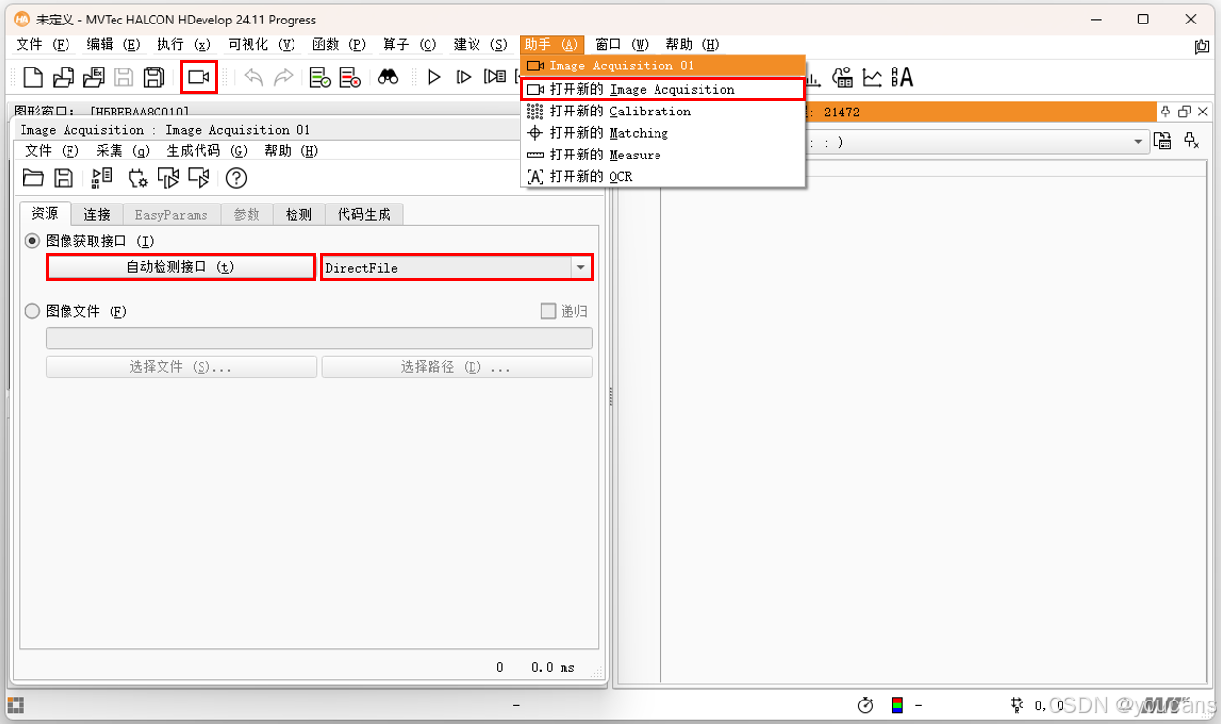Open the feature inspection icon in main toolbar
This screenshot has width=1221, height=724.
(841, 77)
